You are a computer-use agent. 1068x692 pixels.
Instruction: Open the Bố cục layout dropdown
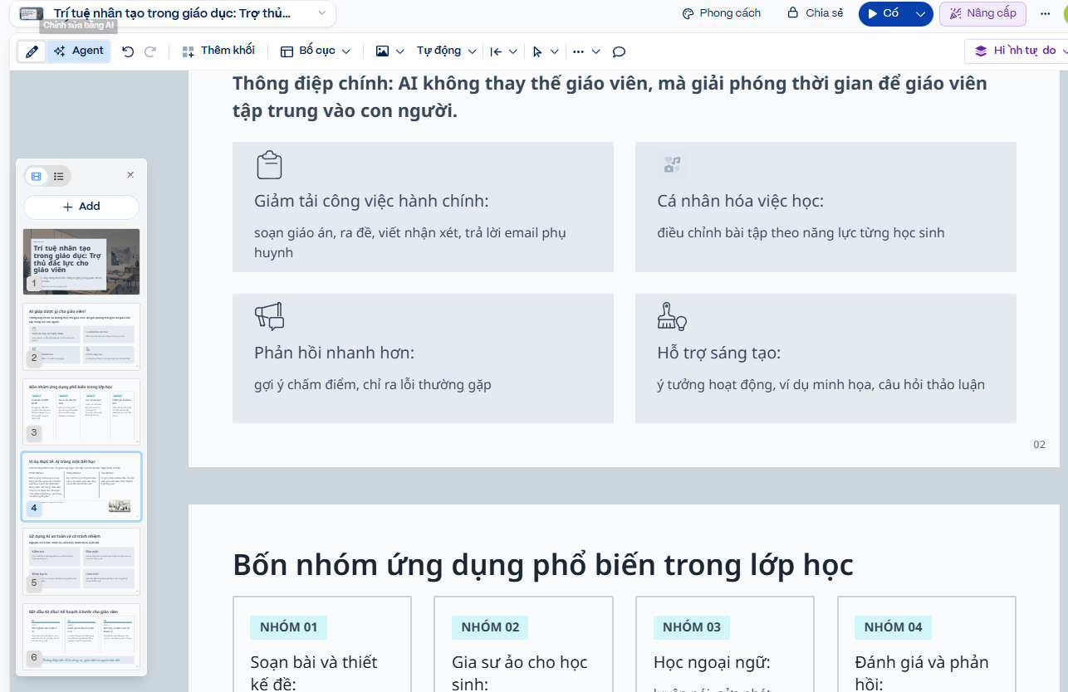tap(316, 51)
